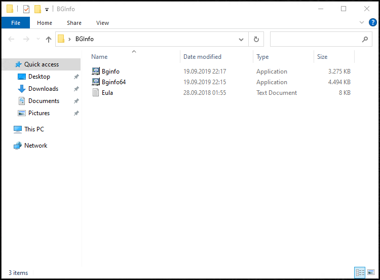Click the pin icon next to Downloads
Screen dimensions: 380x280
[77, 89]
